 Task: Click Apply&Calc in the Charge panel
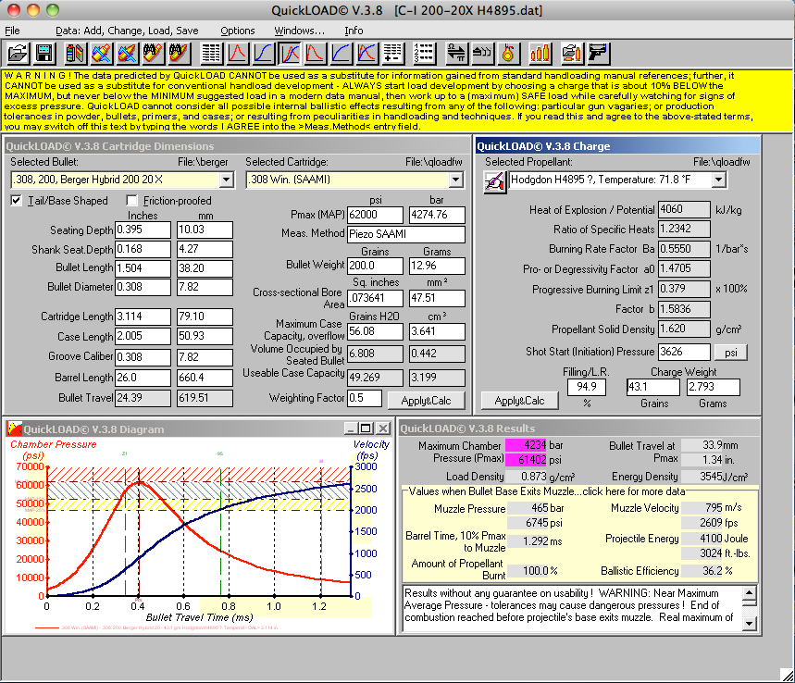(519, 401)
